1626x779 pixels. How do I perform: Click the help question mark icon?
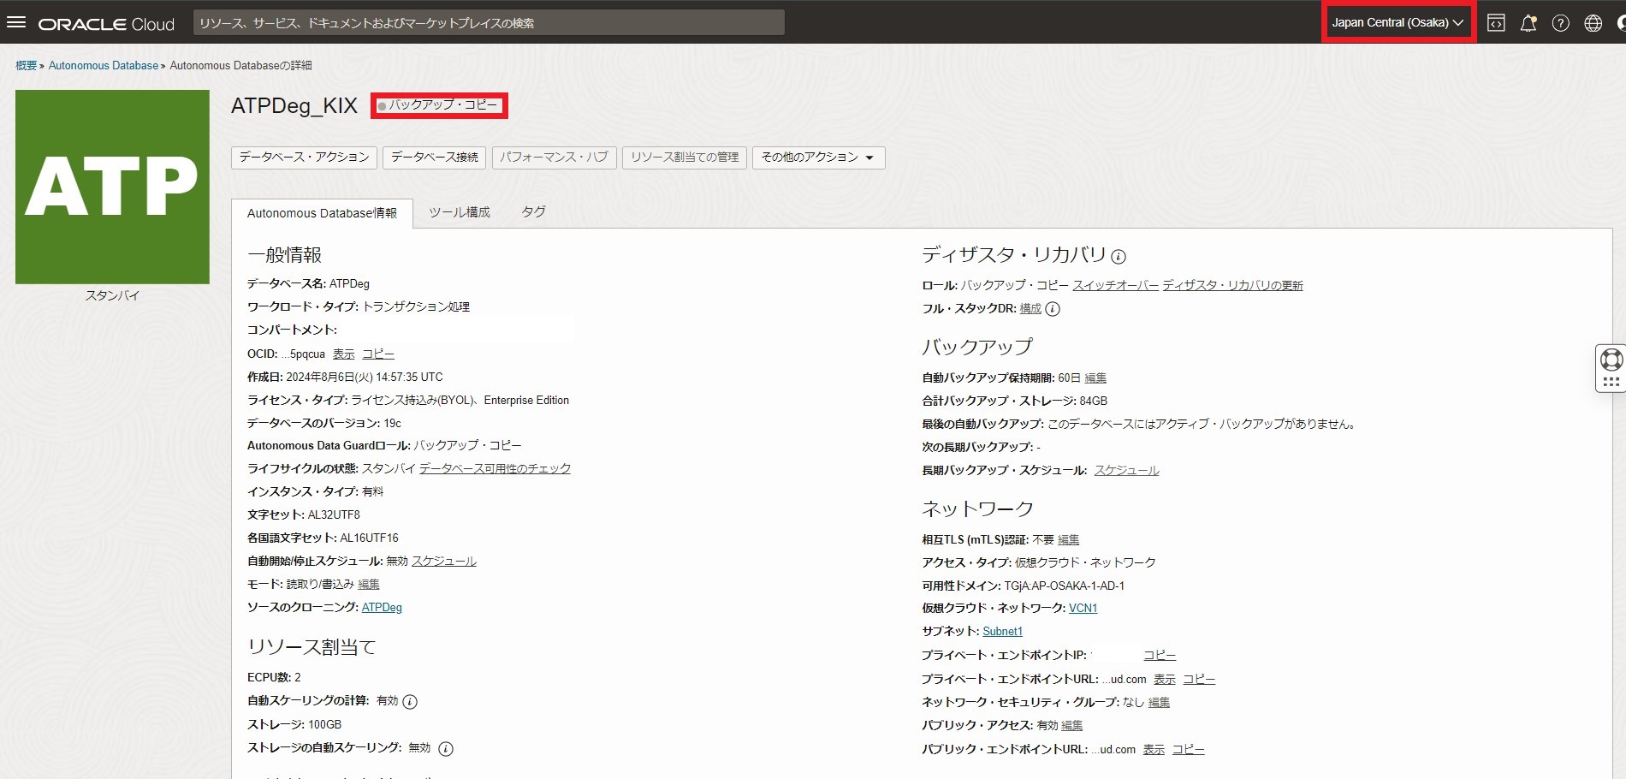[1561, 23]
